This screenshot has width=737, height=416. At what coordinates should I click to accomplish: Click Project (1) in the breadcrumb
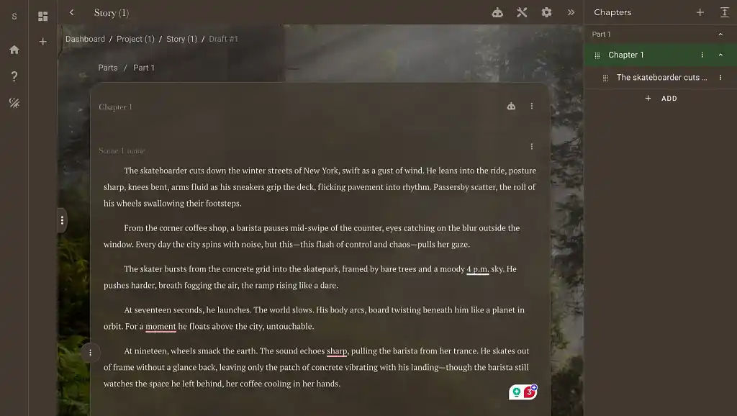(x=135, y=39)
